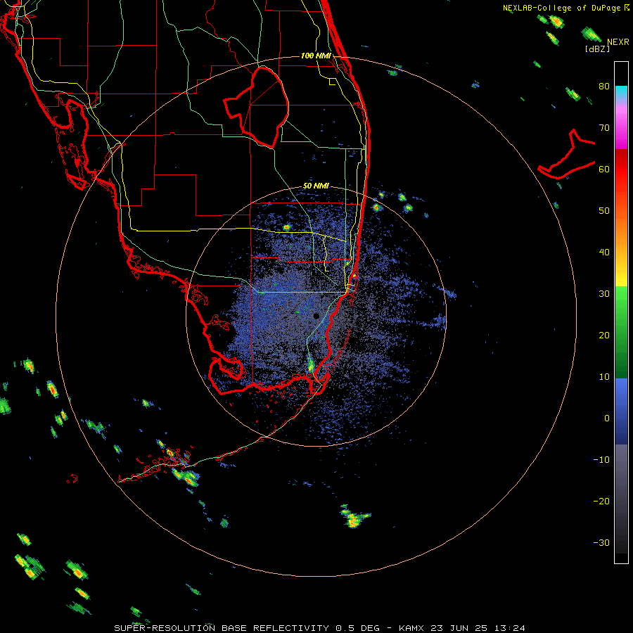This screenshot has height=633, width=633.
Task: Click the NEXR label above the color scale
Action: [618, 42]
